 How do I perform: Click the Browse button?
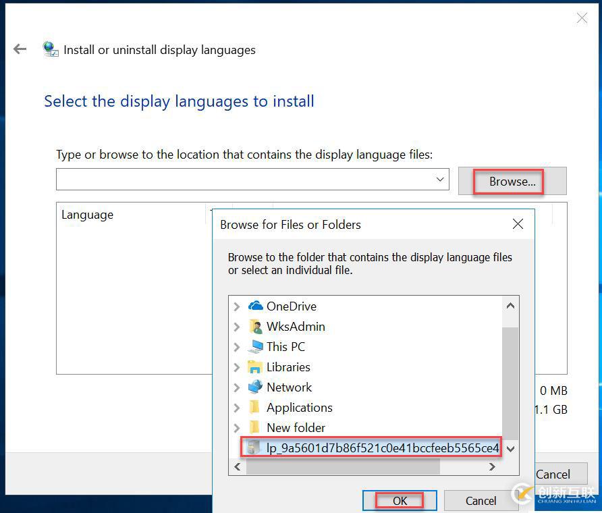click(x=511, y=181)
